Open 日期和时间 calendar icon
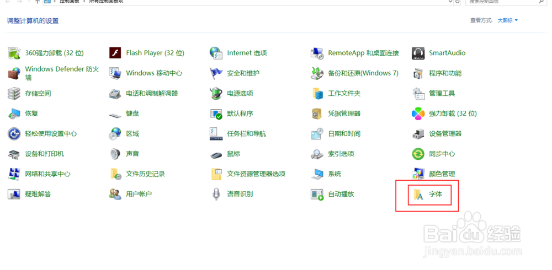This screenshot has width=552, height=270. [317, 133]
